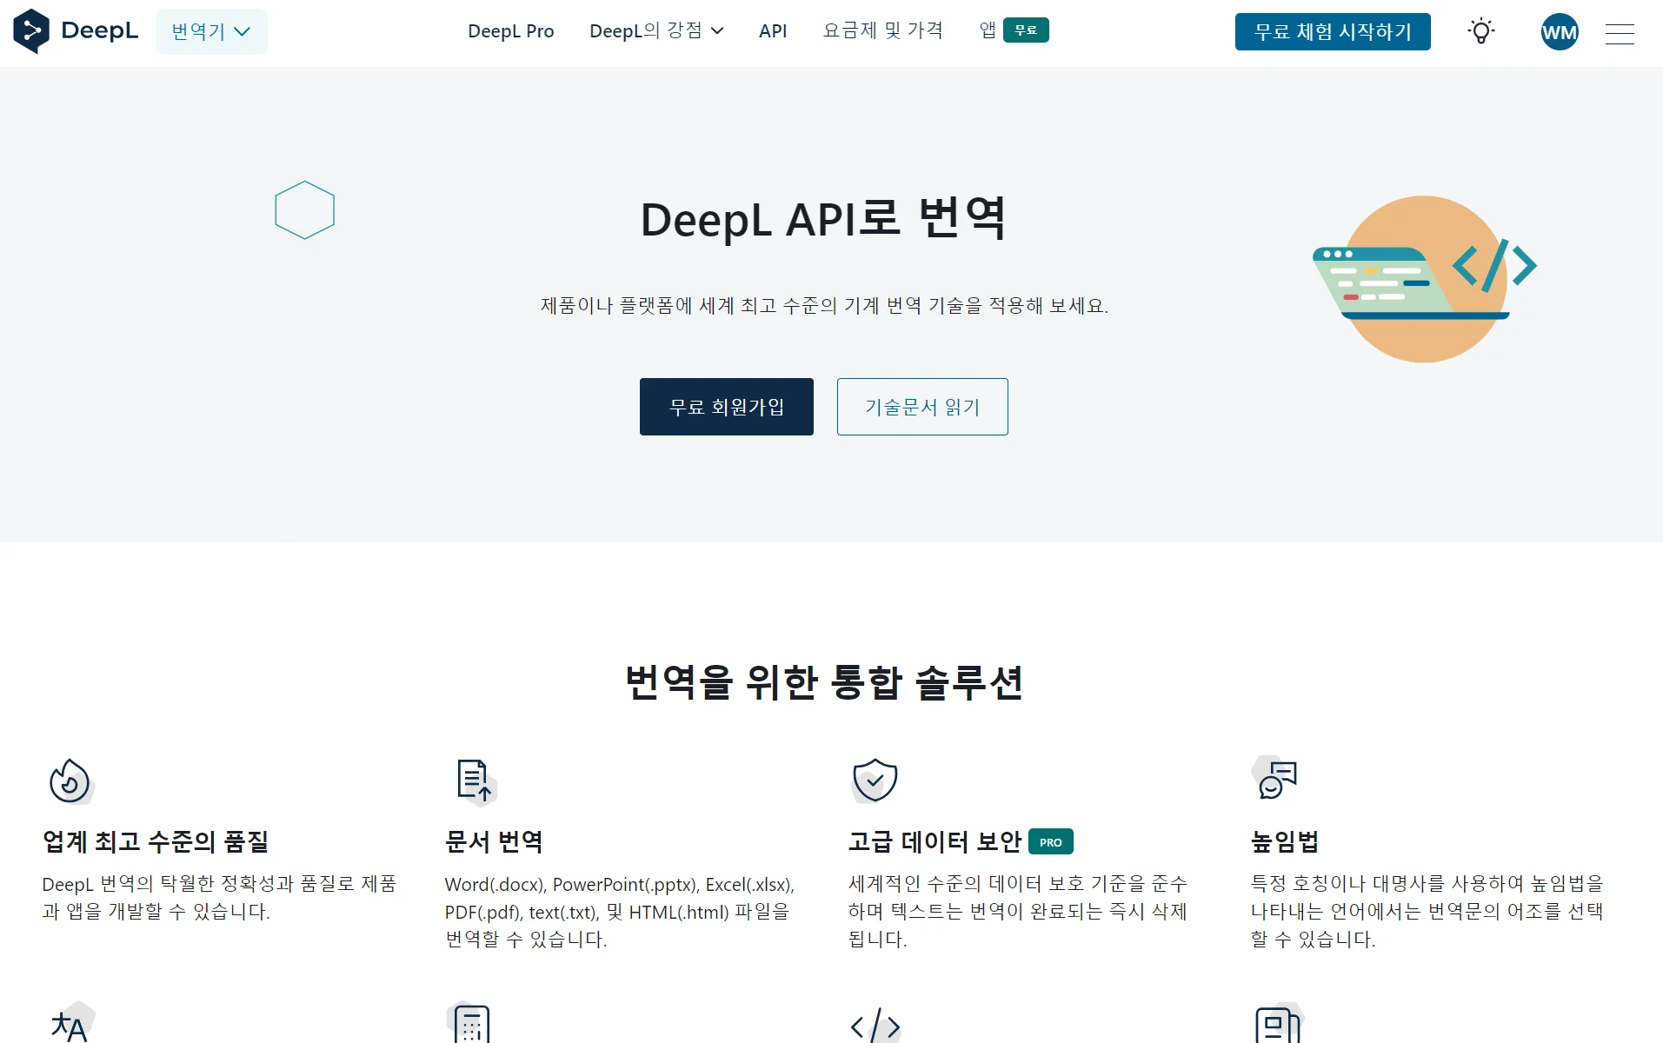Screen dimensions: 1663x1043
Task: Click the DeepL wordmark text
Action: (x=100, y=30)
